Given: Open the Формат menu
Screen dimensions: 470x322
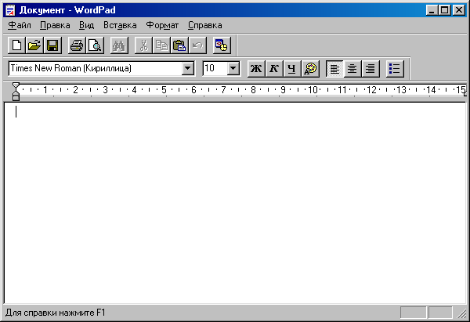Looking at the screenshot, I should coord(162,25).
